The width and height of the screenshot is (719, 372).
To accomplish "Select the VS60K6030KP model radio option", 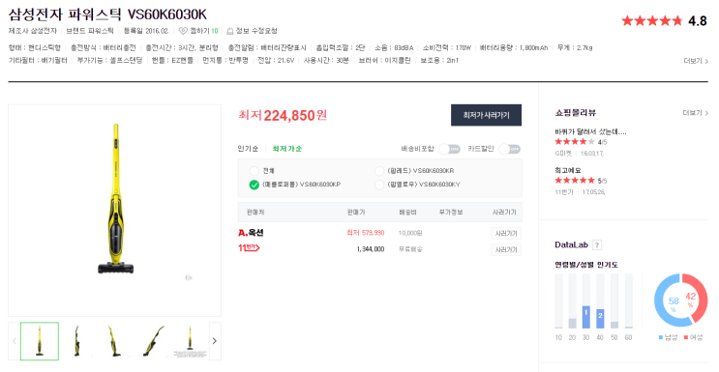I will coord(255,185).
